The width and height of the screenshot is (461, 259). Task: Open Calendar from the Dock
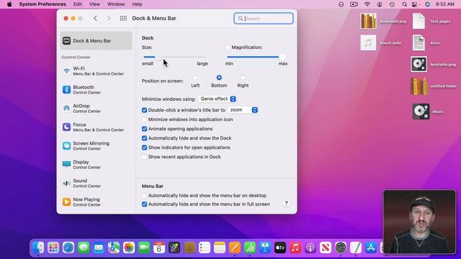[x=159, y=247]
